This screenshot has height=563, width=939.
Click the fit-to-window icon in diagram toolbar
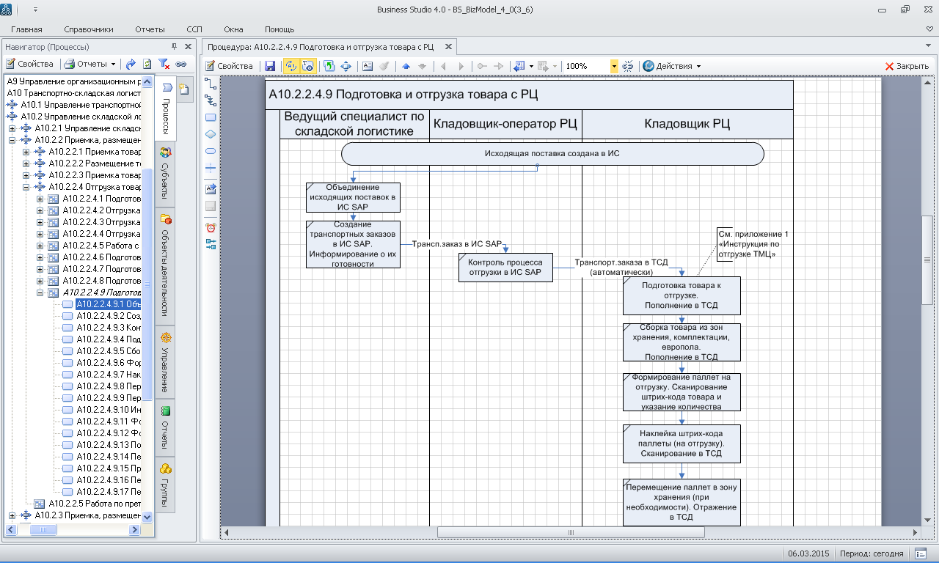pyautogui.click(x=346, y=66)
